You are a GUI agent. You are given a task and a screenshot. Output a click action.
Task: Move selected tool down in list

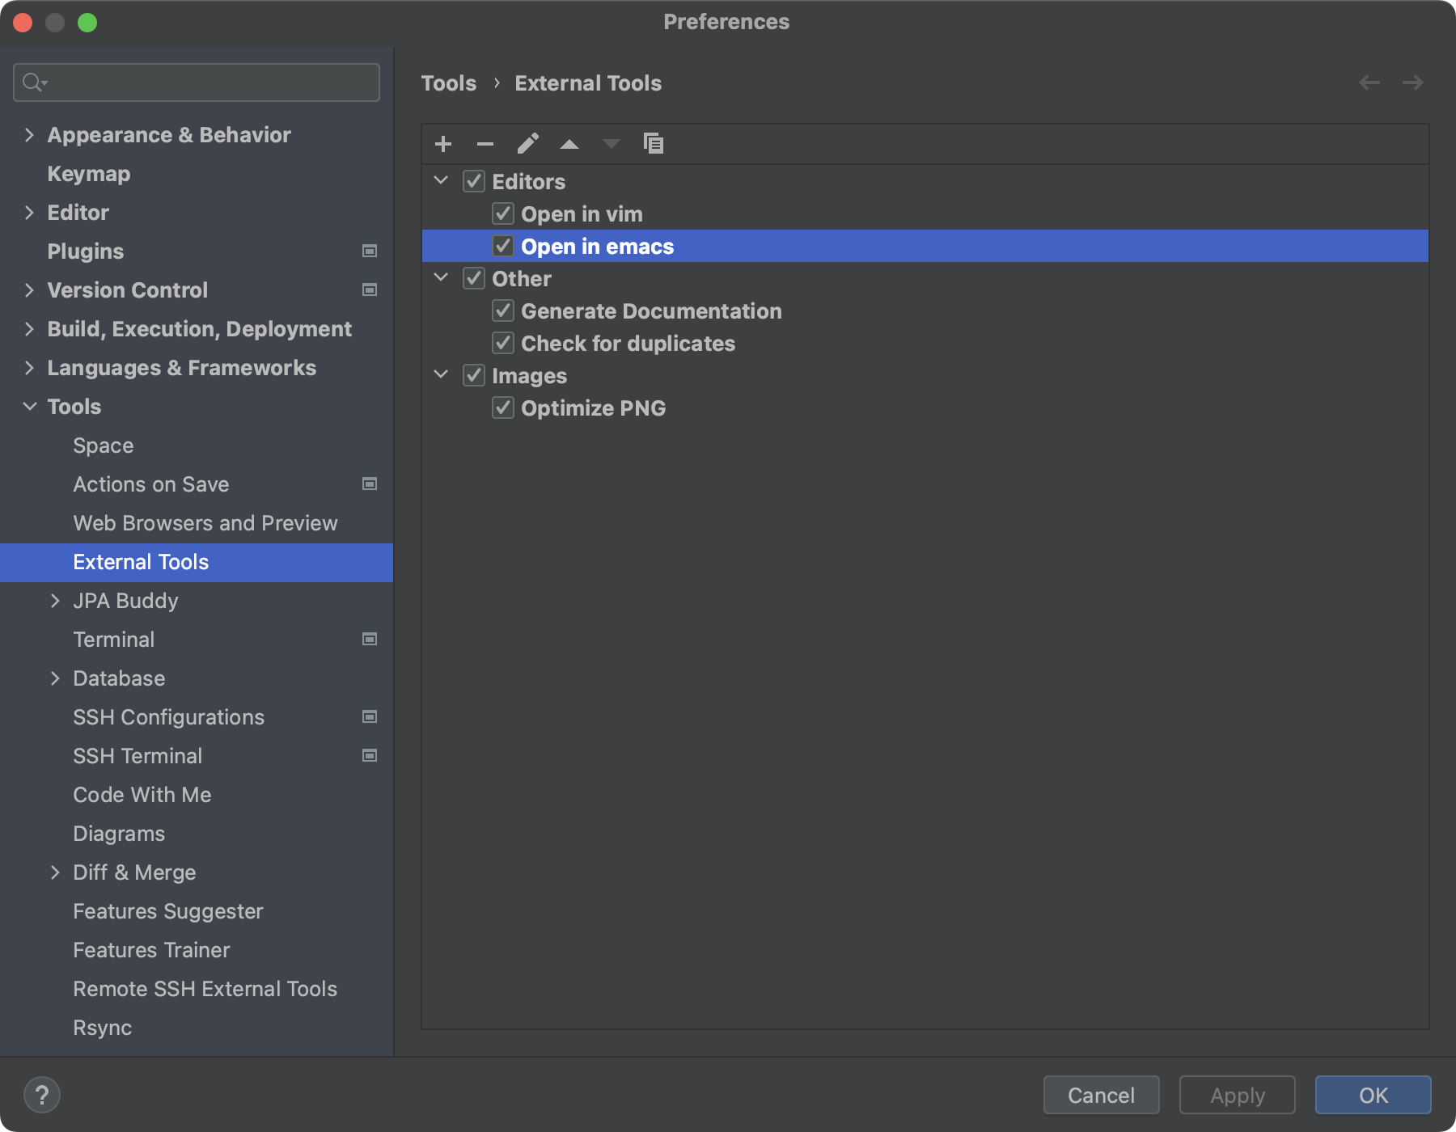[x=611, y=144]
